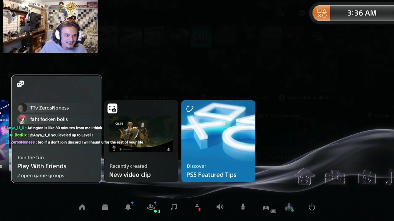Image resolution: width=394 pixels, height=221 pixels.
Task: Select the faht focken bolls group row
Action: pyautogui.click(x=57, y=119)
